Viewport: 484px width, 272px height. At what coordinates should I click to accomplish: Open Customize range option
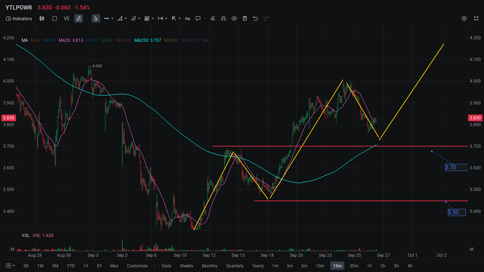[137, 266]
